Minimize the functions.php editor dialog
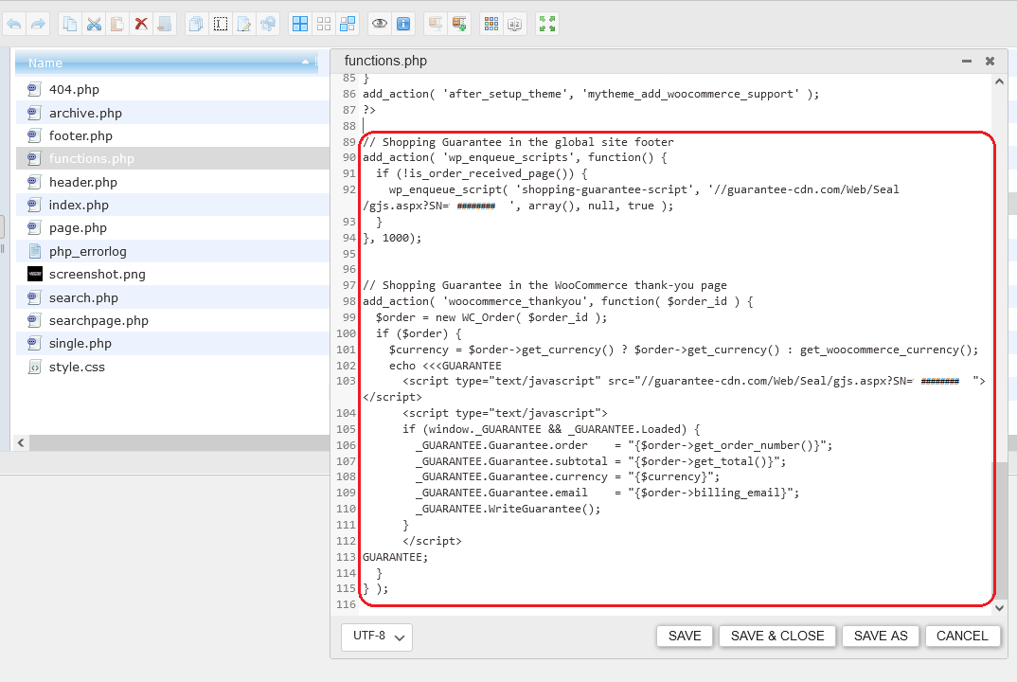This screenshot has width=1017, height=682. pyautogui.click(x=967, y=61)
